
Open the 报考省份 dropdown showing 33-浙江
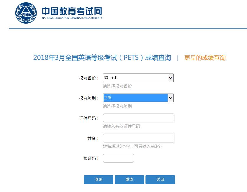pyautogui.click(x=135, y=78)
